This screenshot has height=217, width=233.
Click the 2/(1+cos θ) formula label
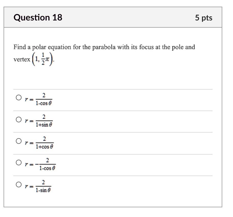click(39, 143)
